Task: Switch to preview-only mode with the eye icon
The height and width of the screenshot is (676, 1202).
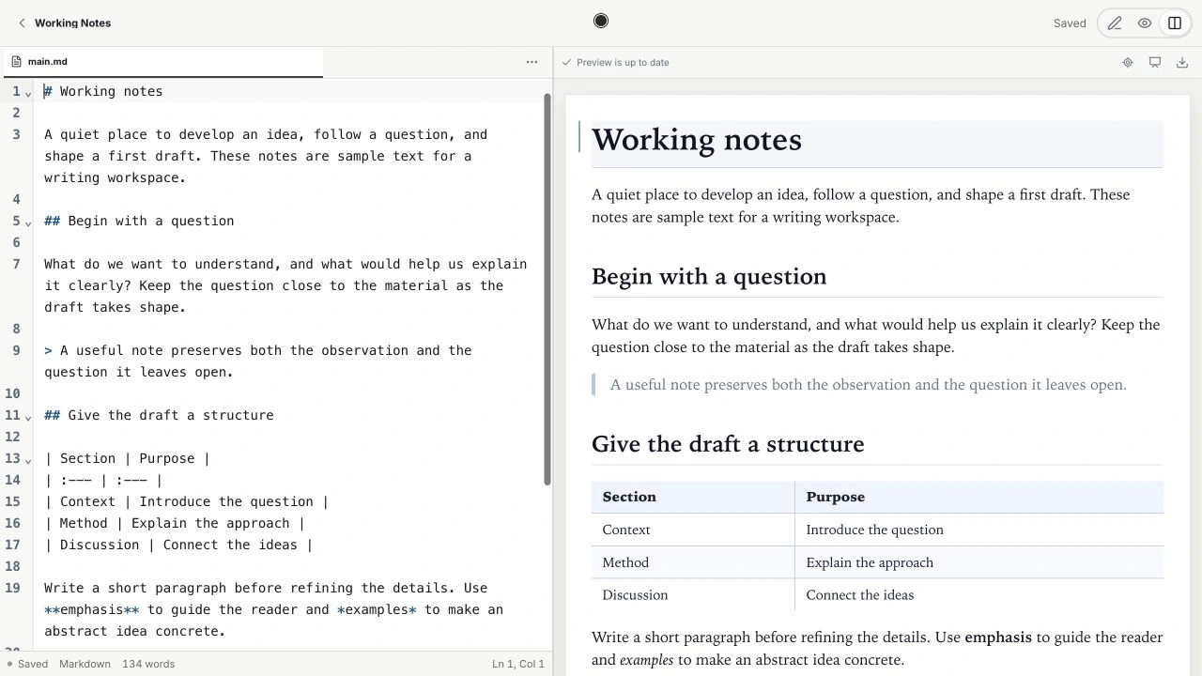Action: coord(1145,23)
